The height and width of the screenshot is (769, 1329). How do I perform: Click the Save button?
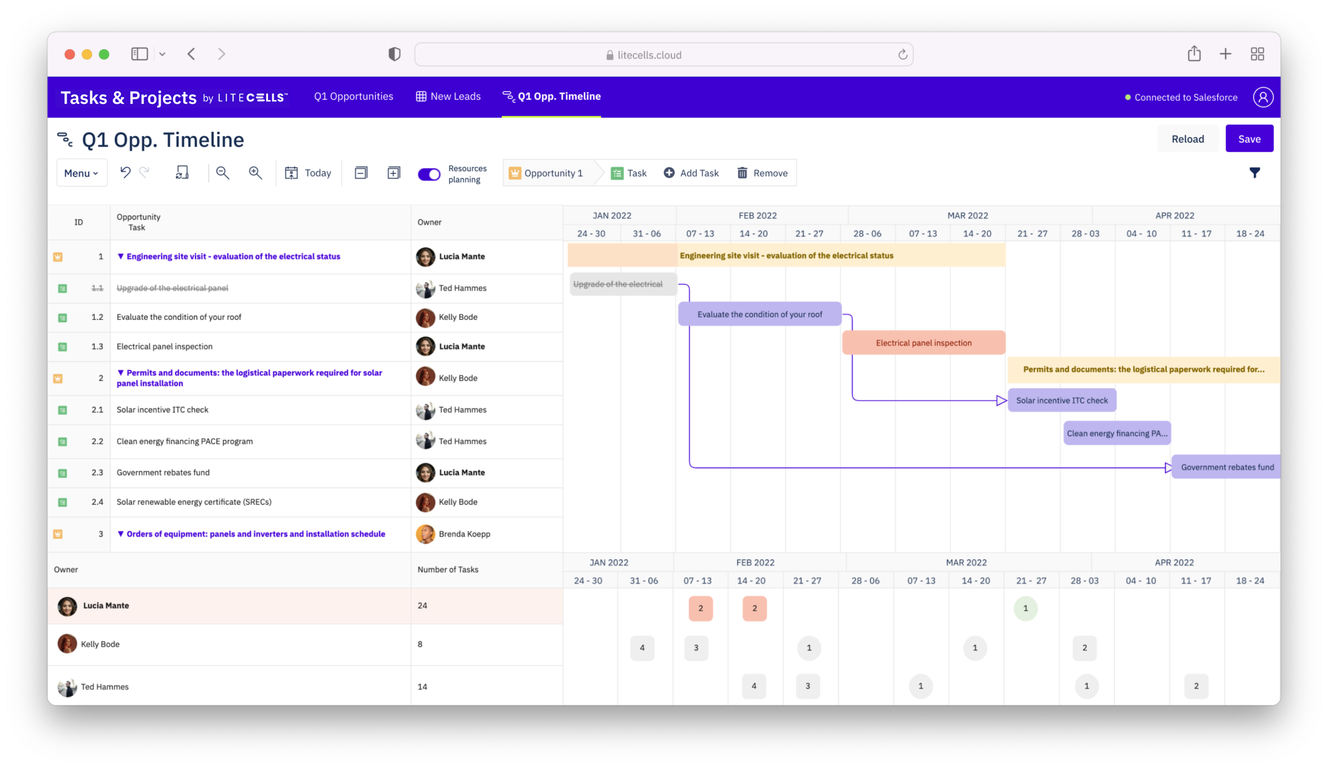1250,138
